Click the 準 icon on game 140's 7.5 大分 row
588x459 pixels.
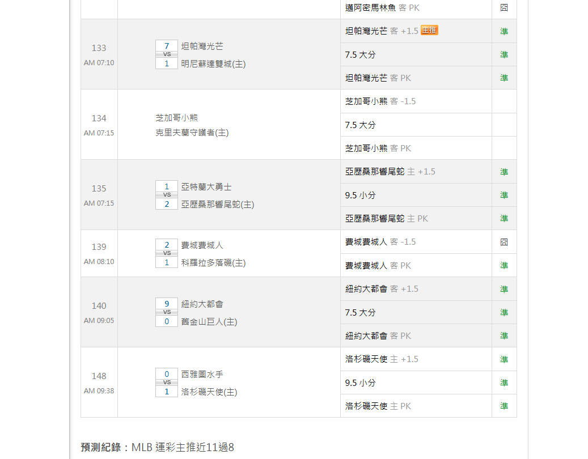click(504, 312)
